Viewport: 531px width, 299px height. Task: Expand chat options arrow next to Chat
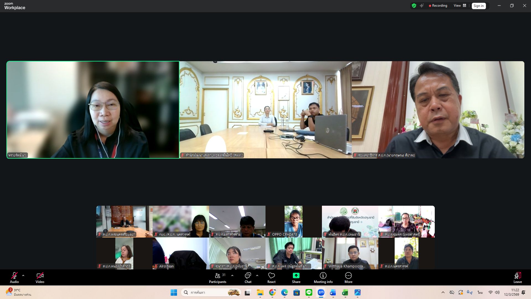point(257,275)
